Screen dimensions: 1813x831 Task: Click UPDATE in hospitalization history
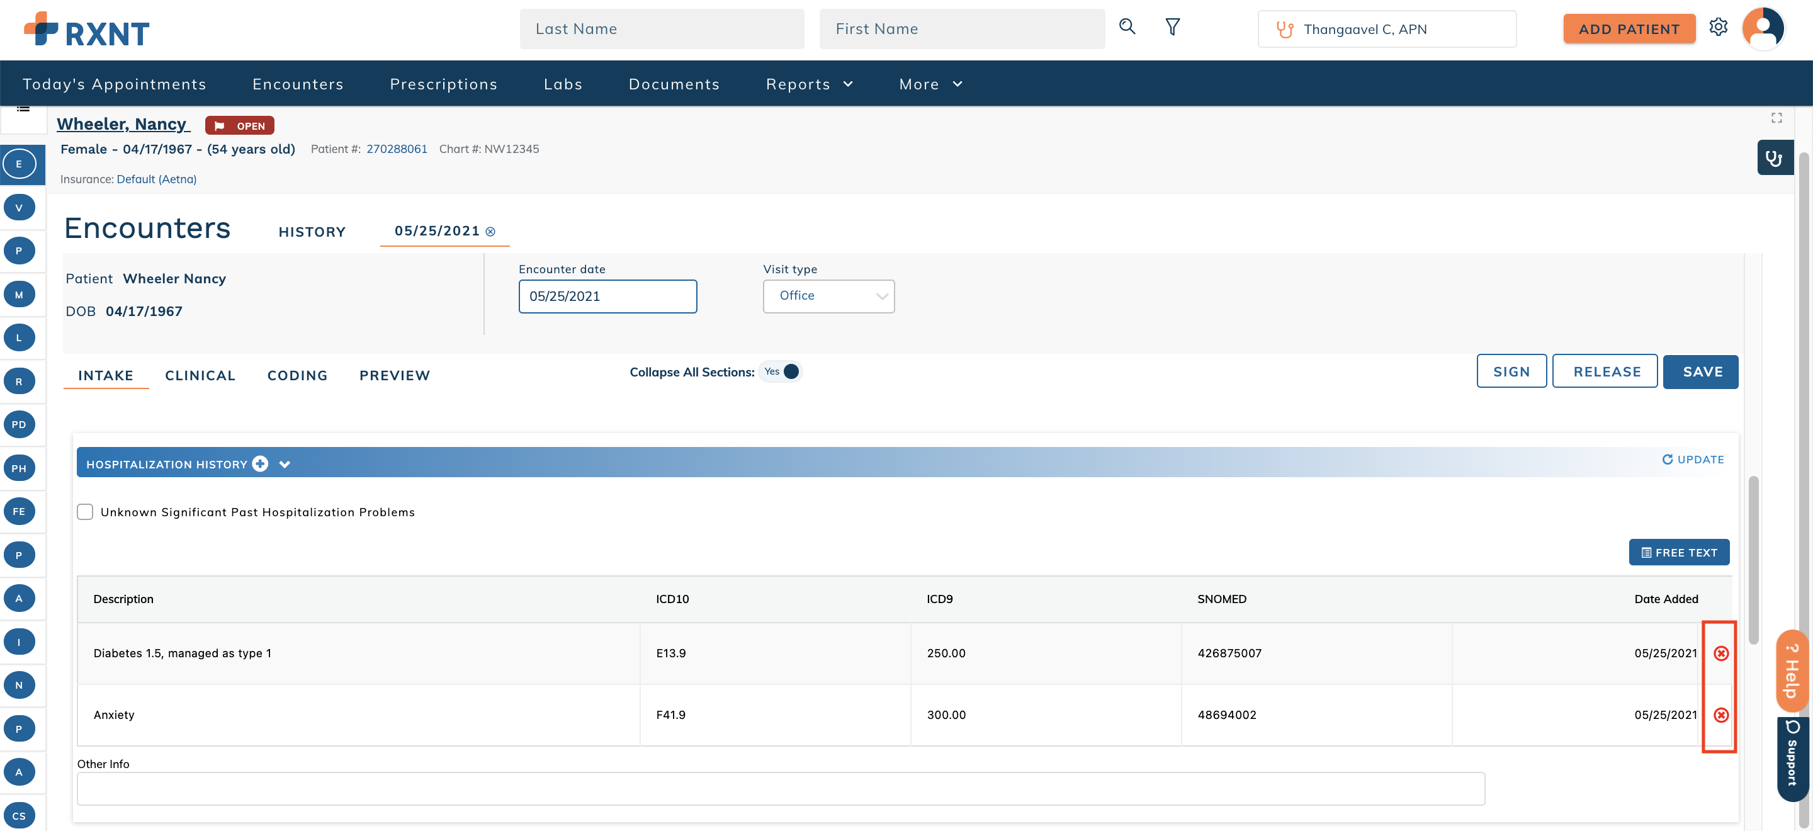pos(1693,459)
